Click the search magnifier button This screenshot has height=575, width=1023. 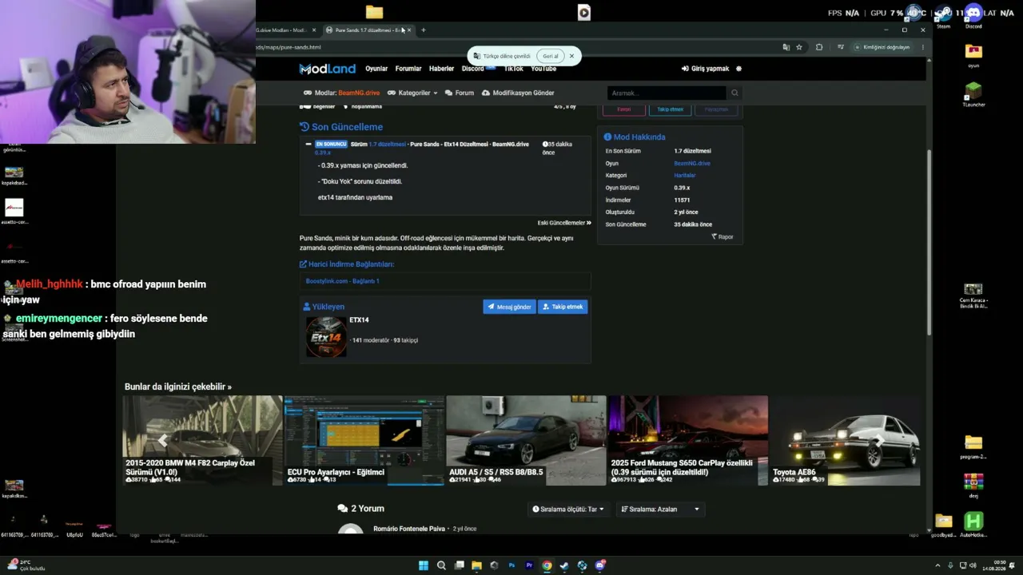coord(734,93)
